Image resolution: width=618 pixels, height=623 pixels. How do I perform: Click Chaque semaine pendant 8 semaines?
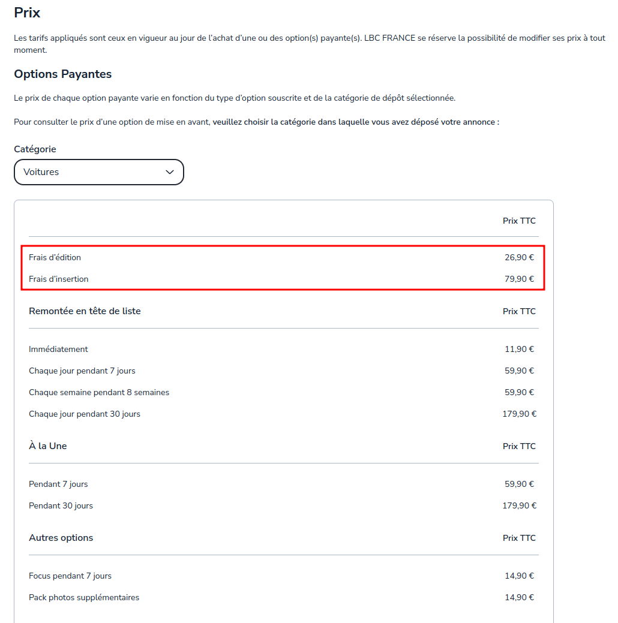[x=99, y=393]
